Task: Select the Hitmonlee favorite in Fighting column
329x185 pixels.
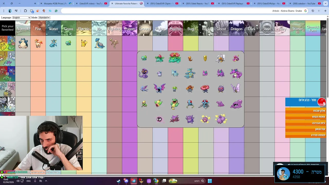Action: (x=114, y=43)
